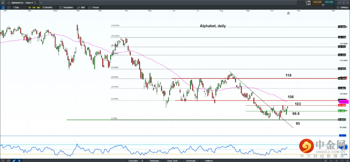This screenshot has width=350, height=162.
Task: Open the 12 Months range dropdown
Action: click(x=48, y=7)
